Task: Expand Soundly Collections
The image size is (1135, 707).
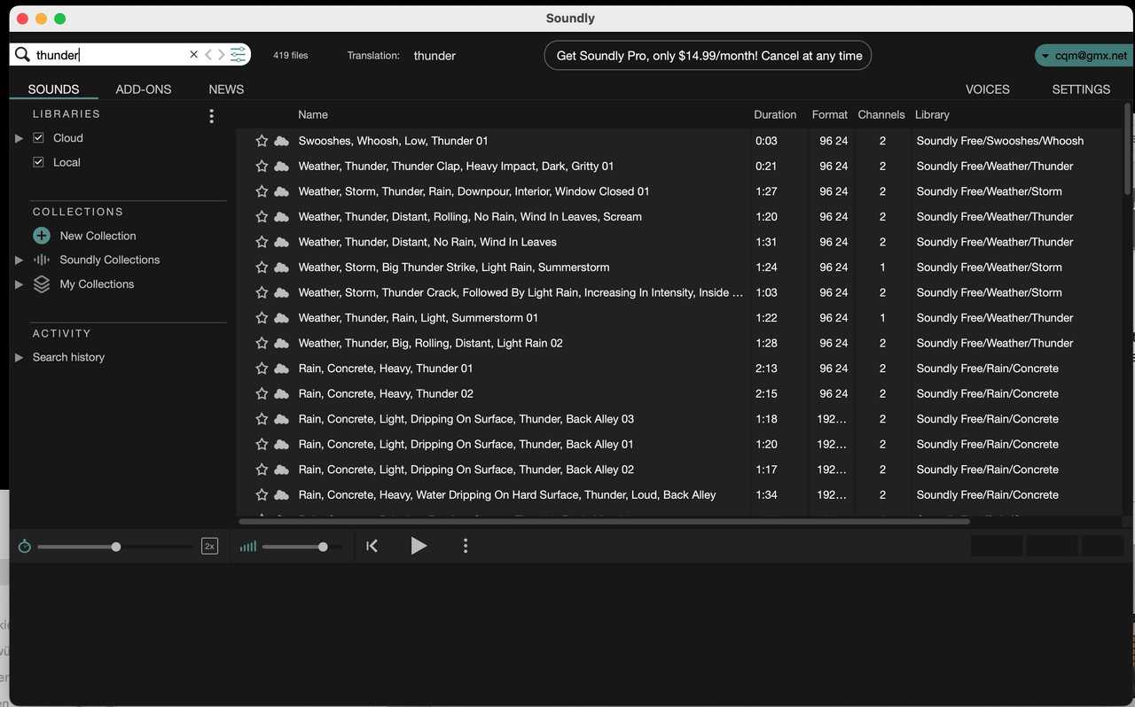Action: tap(19, 260)
